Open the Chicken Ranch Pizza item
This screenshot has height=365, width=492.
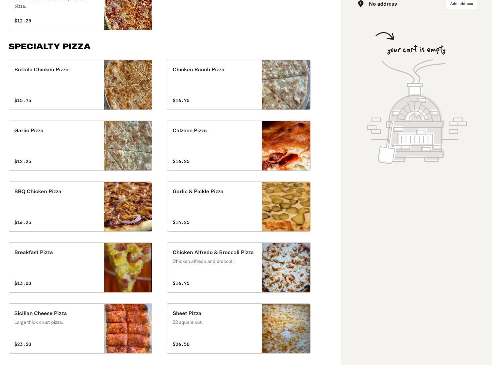point(239,85)
